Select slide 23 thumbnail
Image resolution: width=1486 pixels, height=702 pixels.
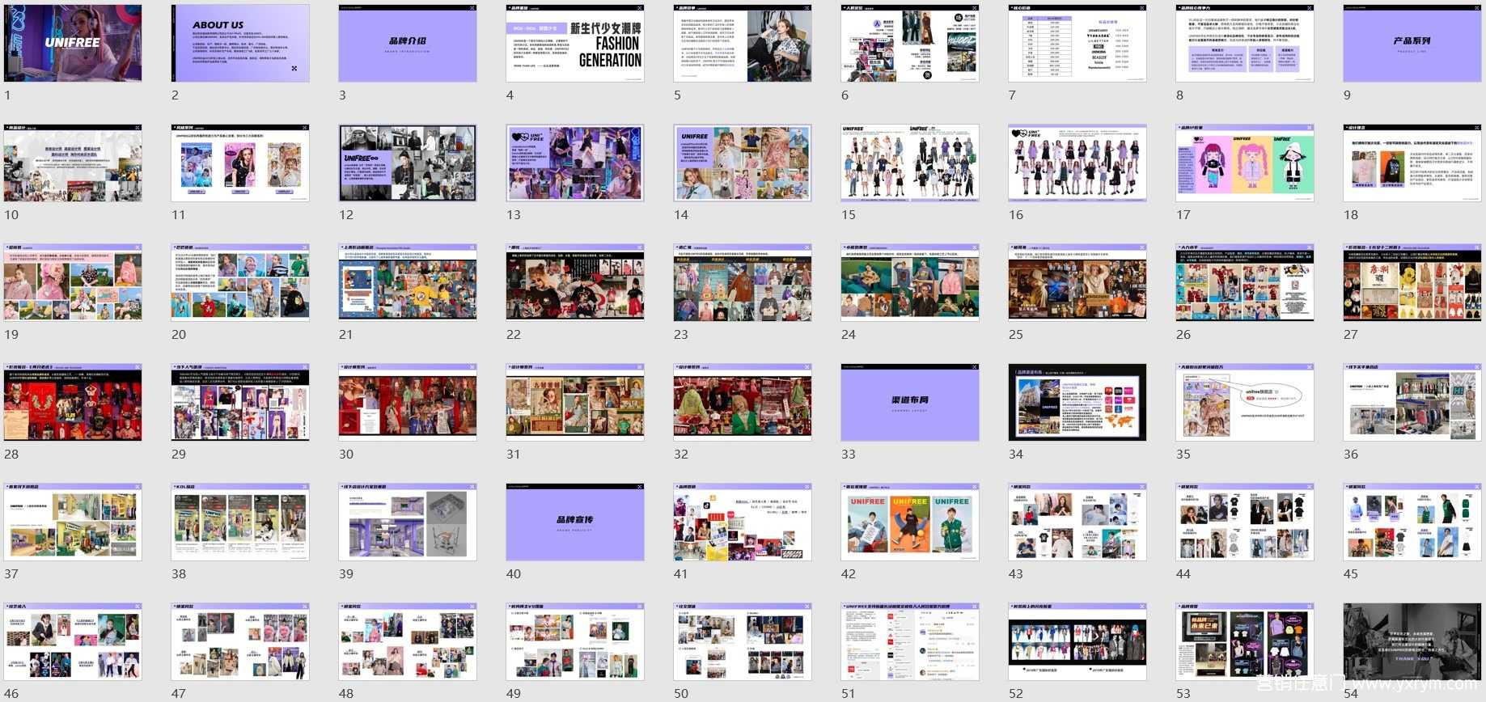point(743,282)
